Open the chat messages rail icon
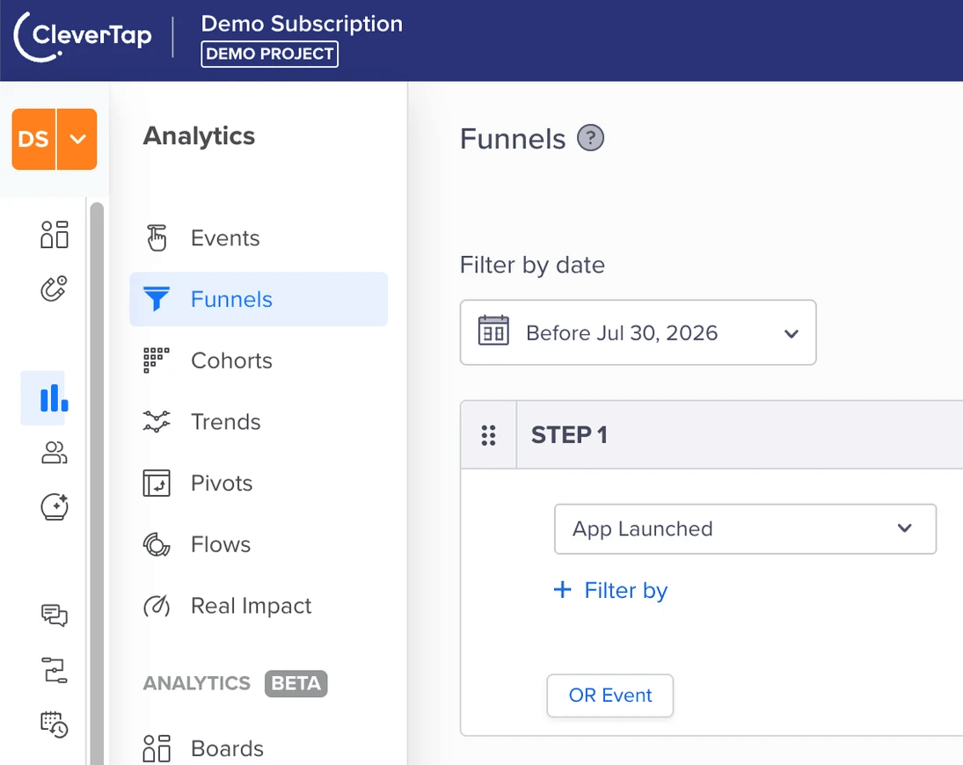Image resolution: width=963 pixels, height=765 pixels. pyautogui.click(x=54, y=616)
